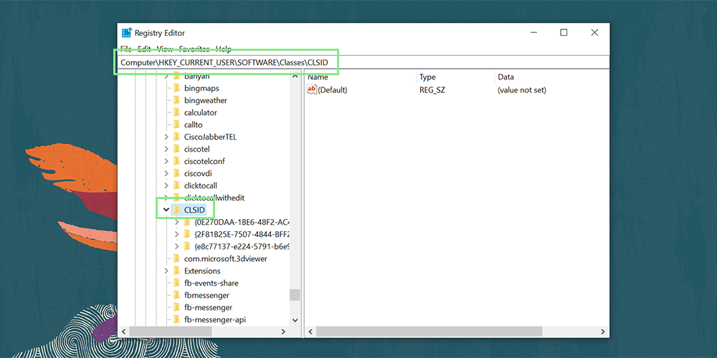Collapse the CLSID key
Viewport: 717px width, 358px height.
coord(166,210)
